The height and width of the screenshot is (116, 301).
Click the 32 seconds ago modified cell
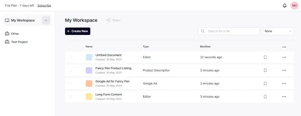pyautogui.click(x=211, y=57)
